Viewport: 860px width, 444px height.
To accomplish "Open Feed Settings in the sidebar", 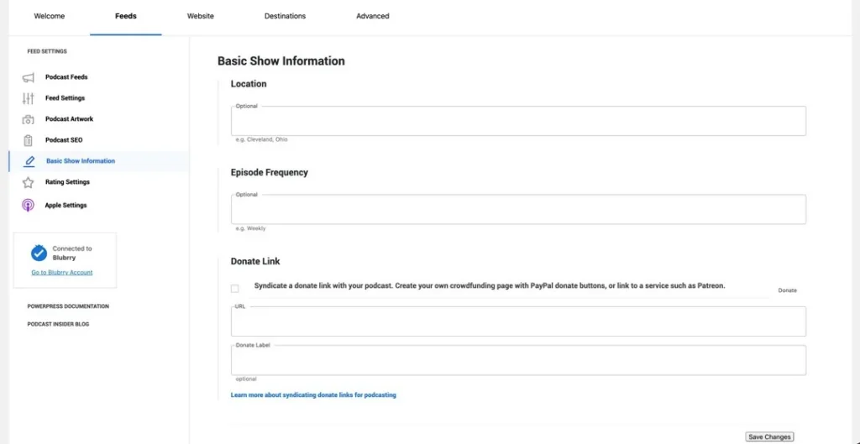I will pos(66,98).
